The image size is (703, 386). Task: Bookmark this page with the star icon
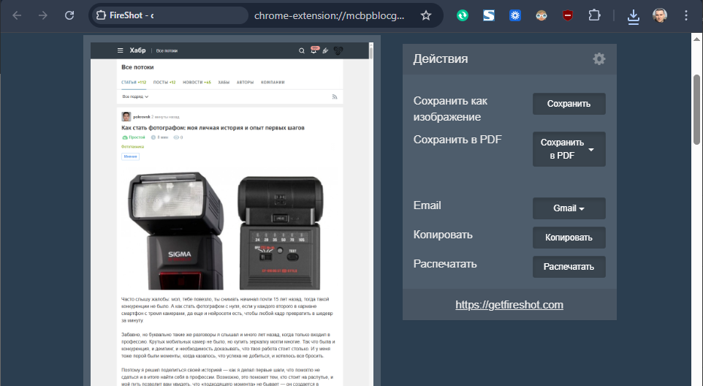[426, 15]
